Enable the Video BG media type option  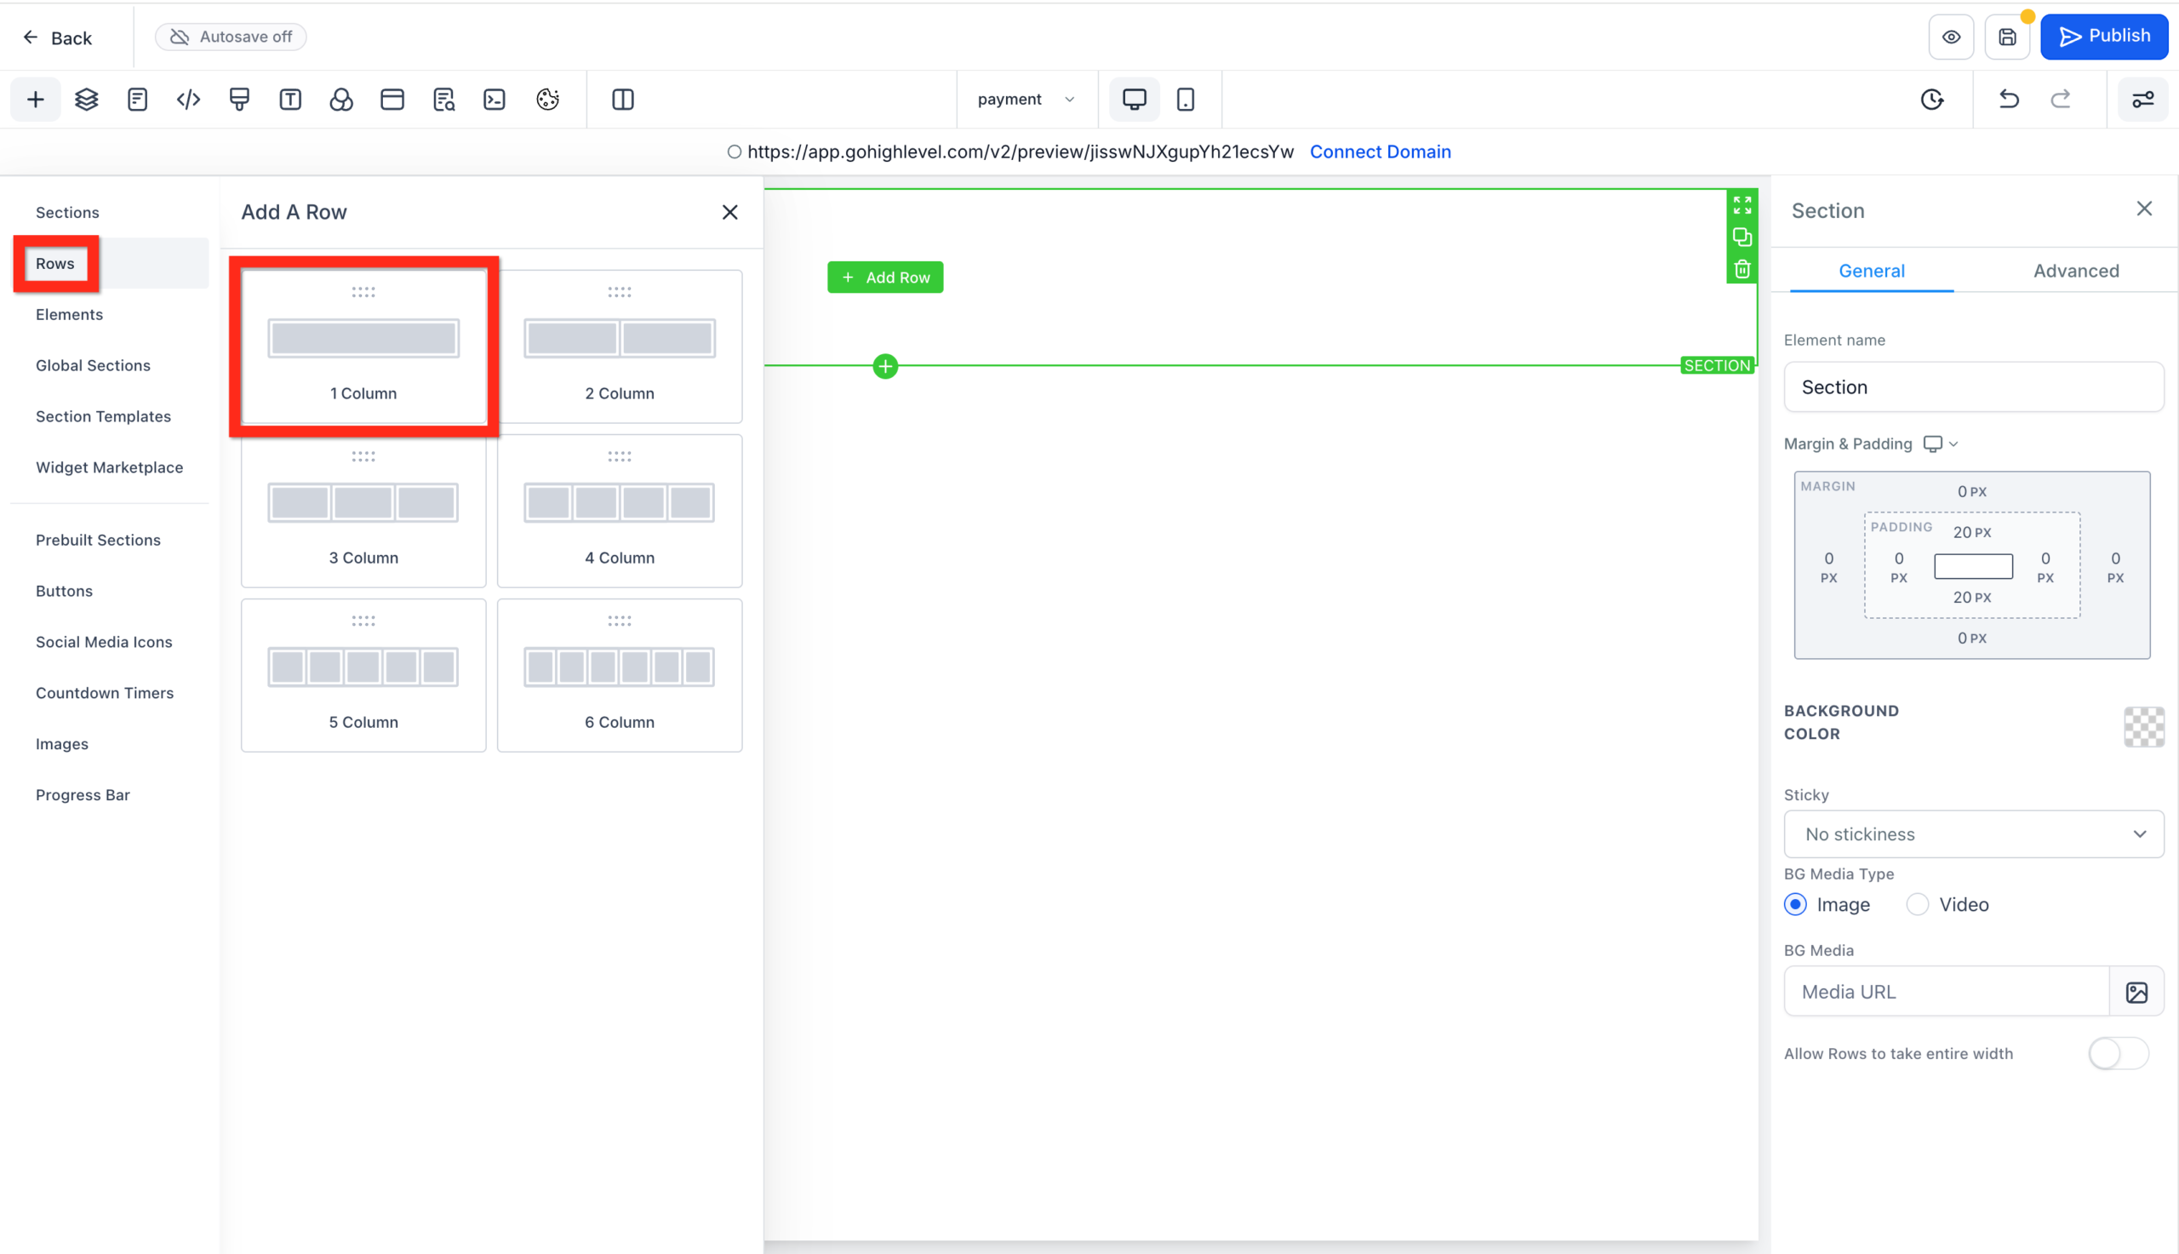(1918, 904)
